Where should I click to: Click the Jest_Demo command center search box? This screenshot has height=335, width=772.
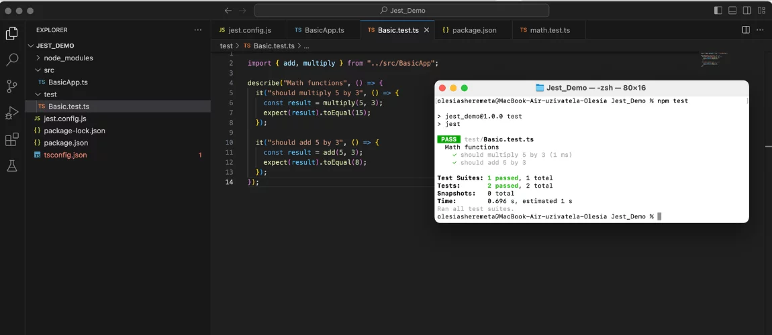401,11
